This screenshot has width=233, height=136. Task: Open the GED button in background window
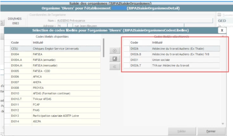click(x=222, y=21)
